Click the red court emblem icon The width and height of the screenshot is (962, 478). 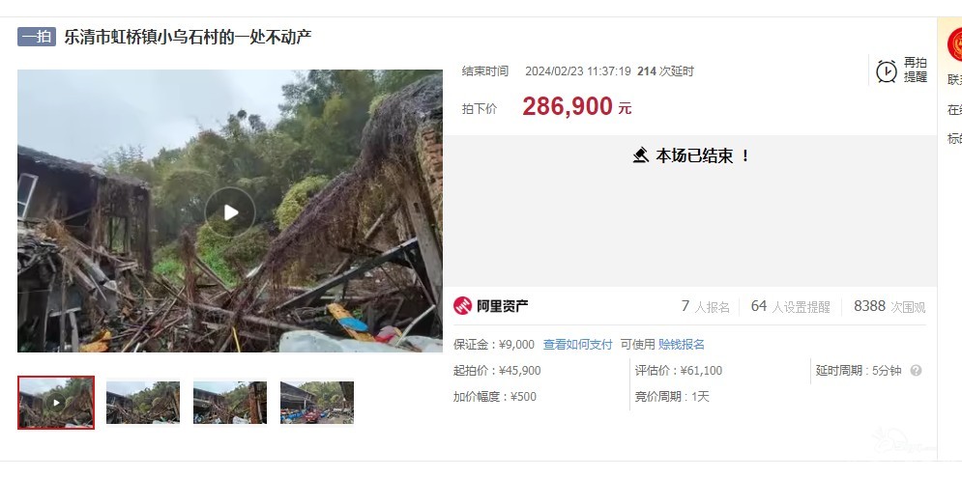click(954, 44)
